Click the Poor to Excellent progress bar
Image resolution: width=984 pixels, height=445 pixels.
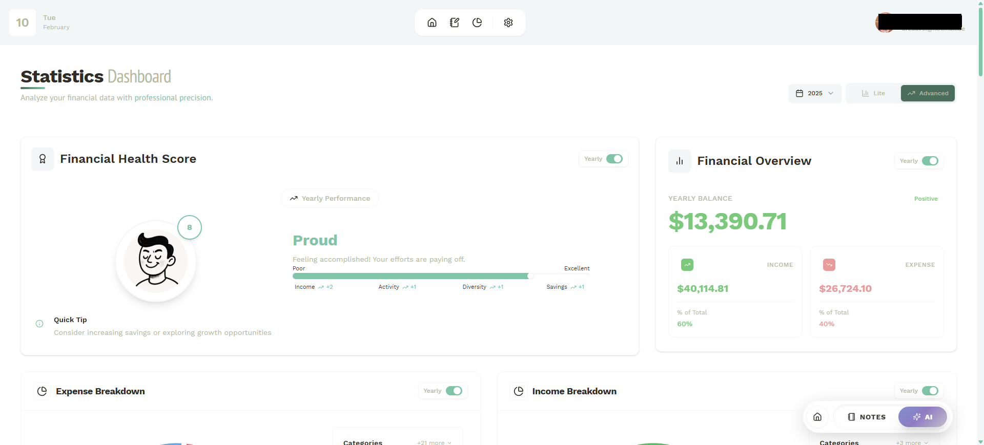click(441, 276)
